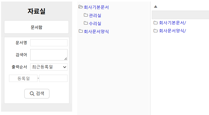Click the 등록일 start date field
209x115 pixels.
coord(23,78)
